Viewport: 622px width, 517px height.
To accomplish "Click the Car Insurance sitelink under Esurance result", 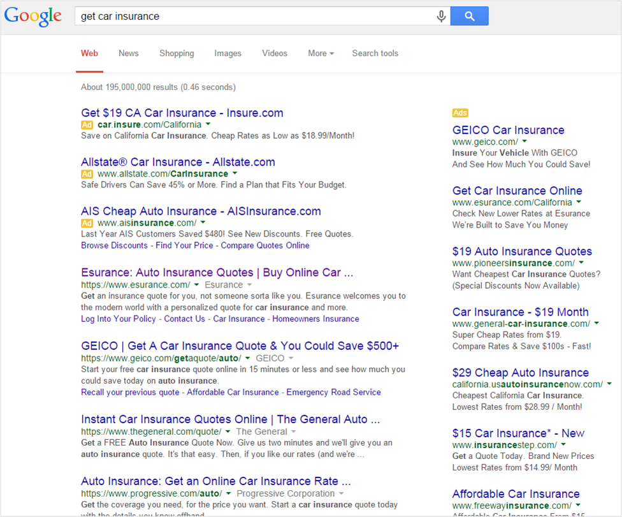I will pyautogui.click(x=239, y=319).
